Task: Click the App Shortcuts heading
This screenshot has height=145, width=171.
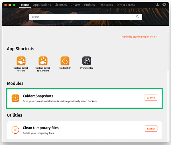Action: pos(21,49)
